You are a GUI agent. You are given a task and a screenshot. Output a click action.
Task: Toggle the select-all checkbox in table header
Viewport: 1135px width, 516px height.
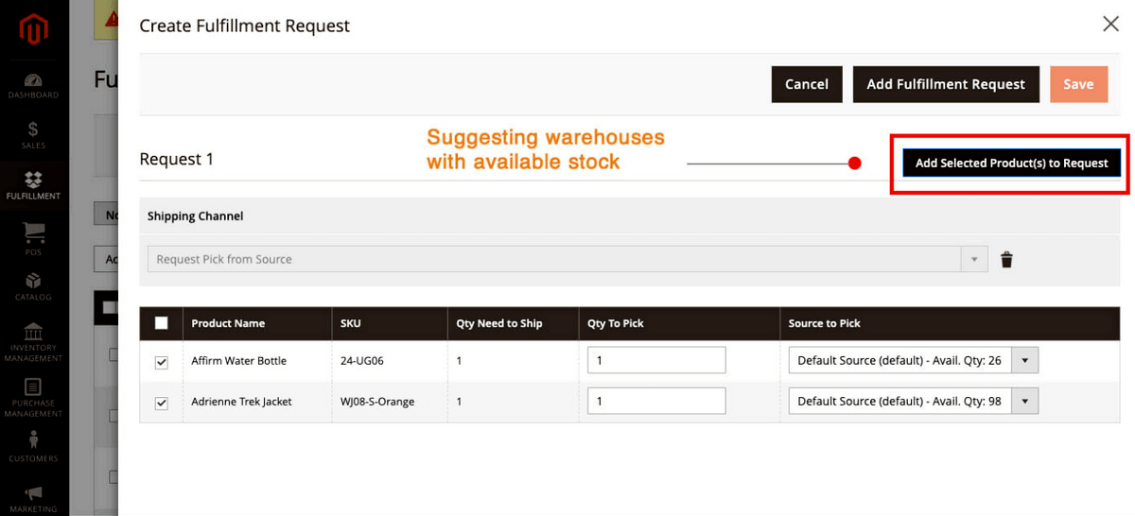(162, 323)
